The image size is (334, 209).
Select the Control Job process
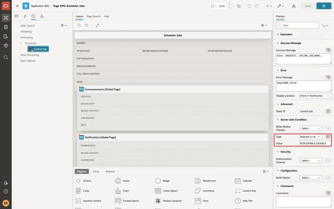pyautogui.click(x=38, y=49)
